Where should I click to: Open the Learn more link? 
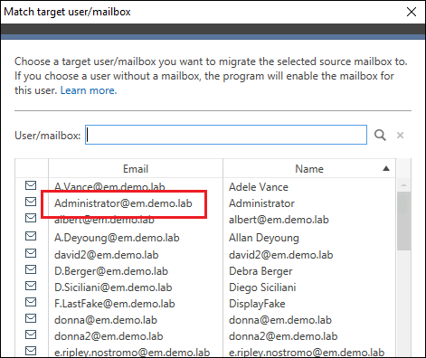(89, 90)
